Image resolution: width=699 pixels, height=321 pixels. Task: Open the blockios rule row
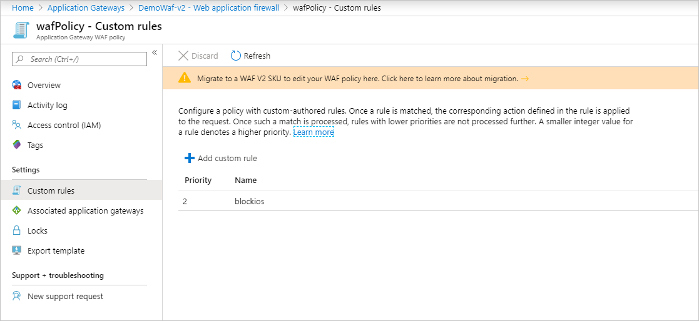(x=249, y=201)
